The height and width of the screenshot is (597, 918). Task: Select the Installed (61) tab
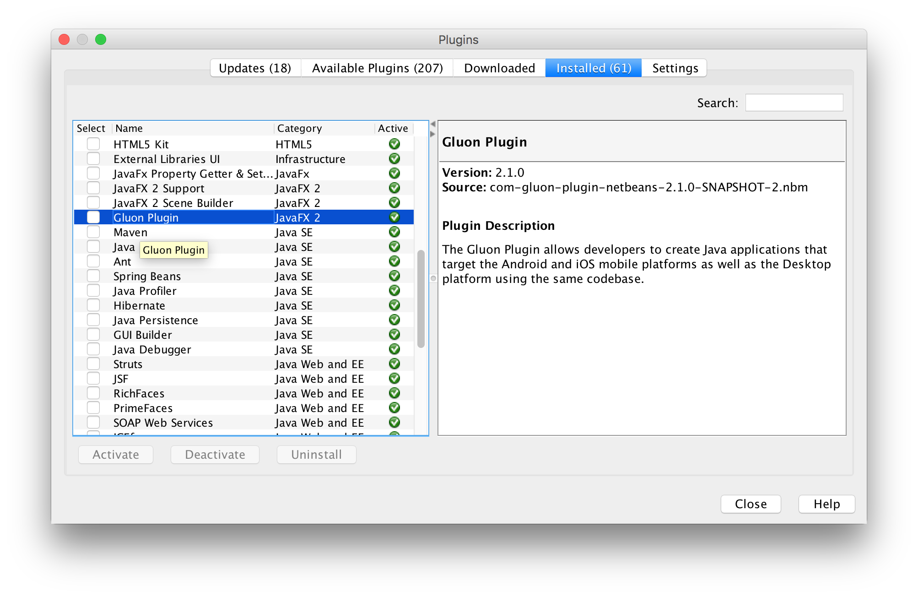[594, 68]
